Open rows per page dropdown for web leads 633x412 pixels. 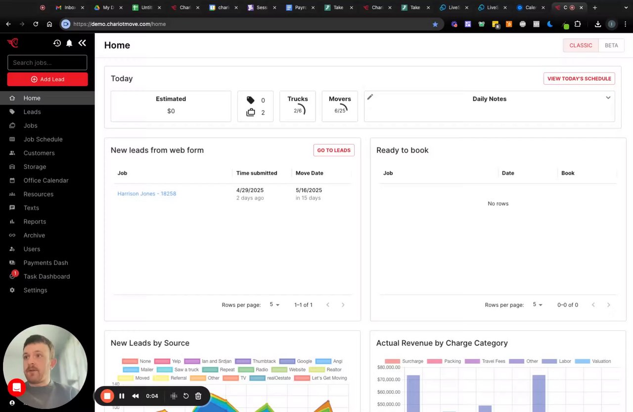(x=274, y=305)
